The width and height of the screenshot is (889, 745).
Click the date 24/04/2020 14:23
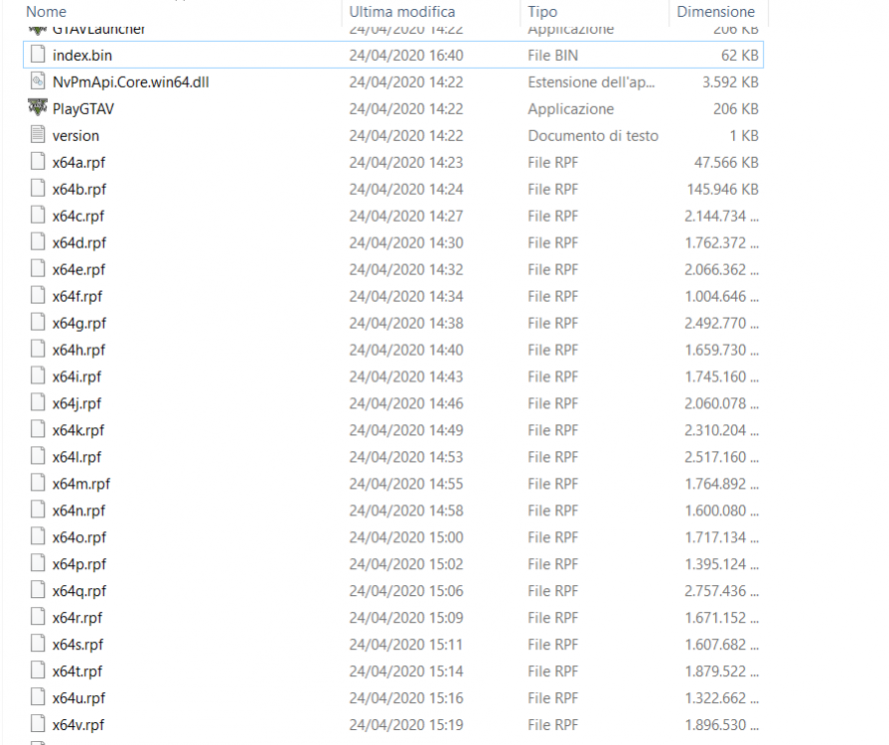[406, 162]
